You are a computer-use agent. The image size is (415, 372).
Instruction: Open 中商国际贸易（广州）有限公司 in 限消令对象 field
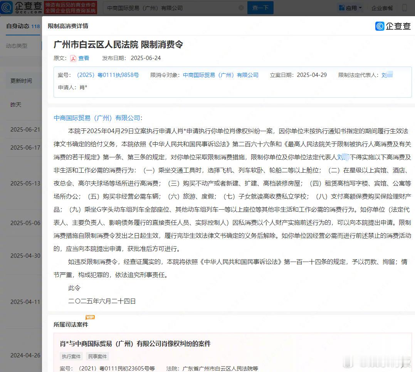tap(221, 75)
